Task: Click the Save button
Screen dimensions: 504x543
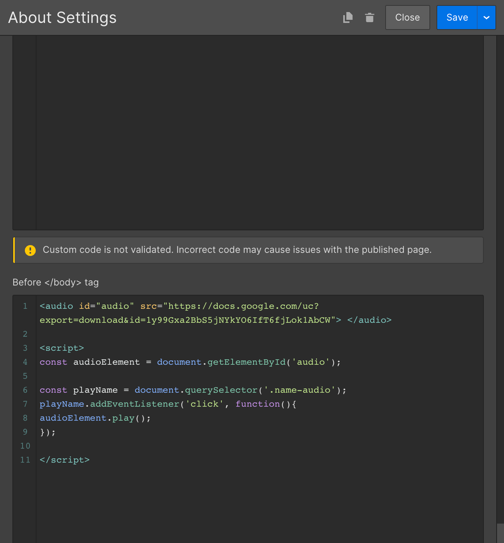Action: pyautogui.click(x=457, y=17)
